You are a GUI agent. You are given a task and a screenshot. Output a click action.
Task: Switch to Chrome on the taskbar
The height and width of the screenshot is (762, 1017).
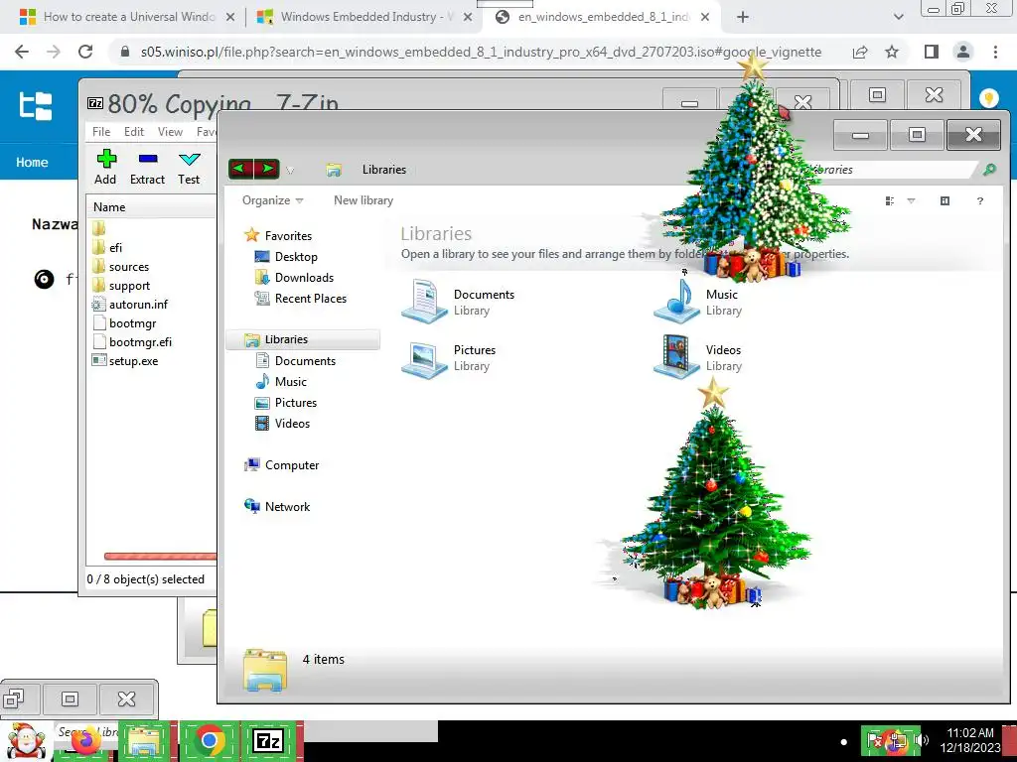(209, 740)
